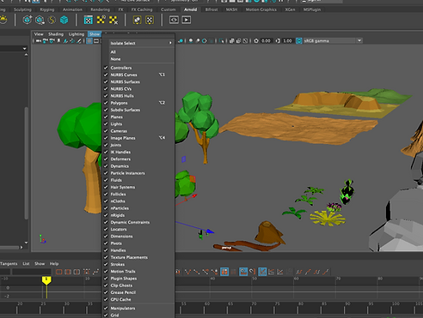
Task: Open the Arnold flush caches cube icon
Action: 64,20
